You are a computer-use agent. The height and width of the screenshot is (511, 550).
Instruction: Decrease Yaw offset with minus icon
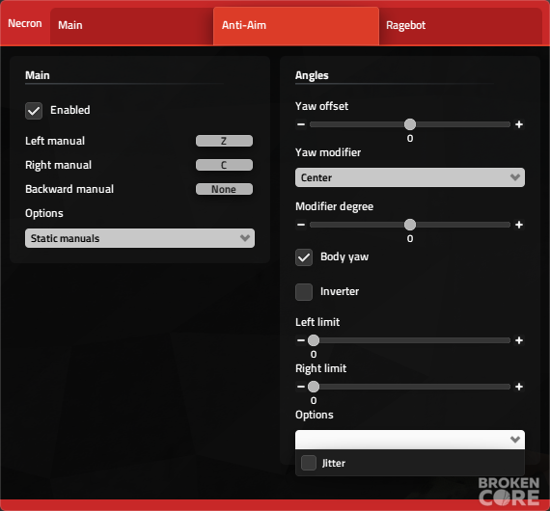point(301,124)
